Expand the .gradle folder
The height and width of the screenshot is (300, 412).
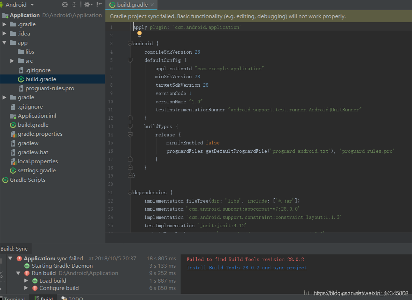click(4, 24)
